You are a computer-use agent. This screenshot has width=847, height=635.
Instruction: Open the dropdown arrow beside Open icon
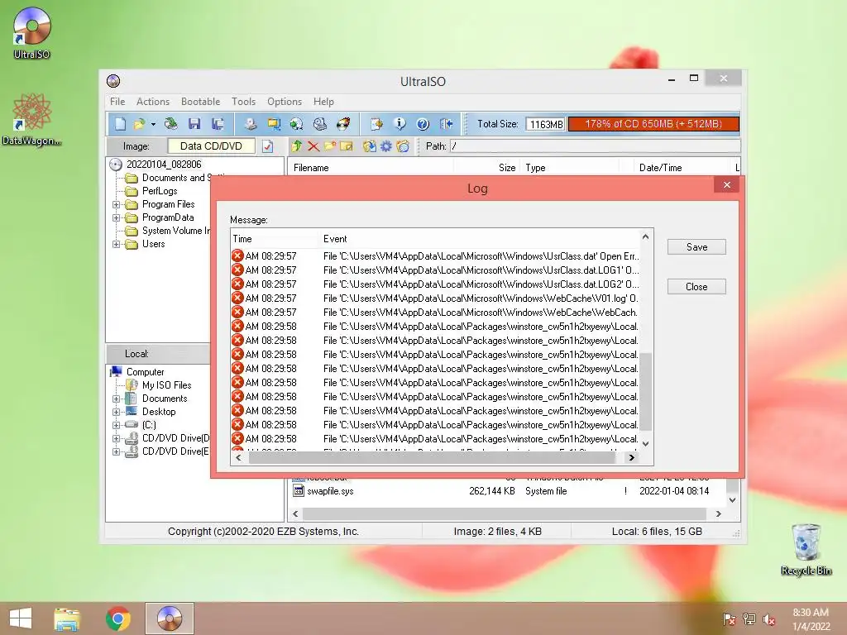(x=153, y=125)
